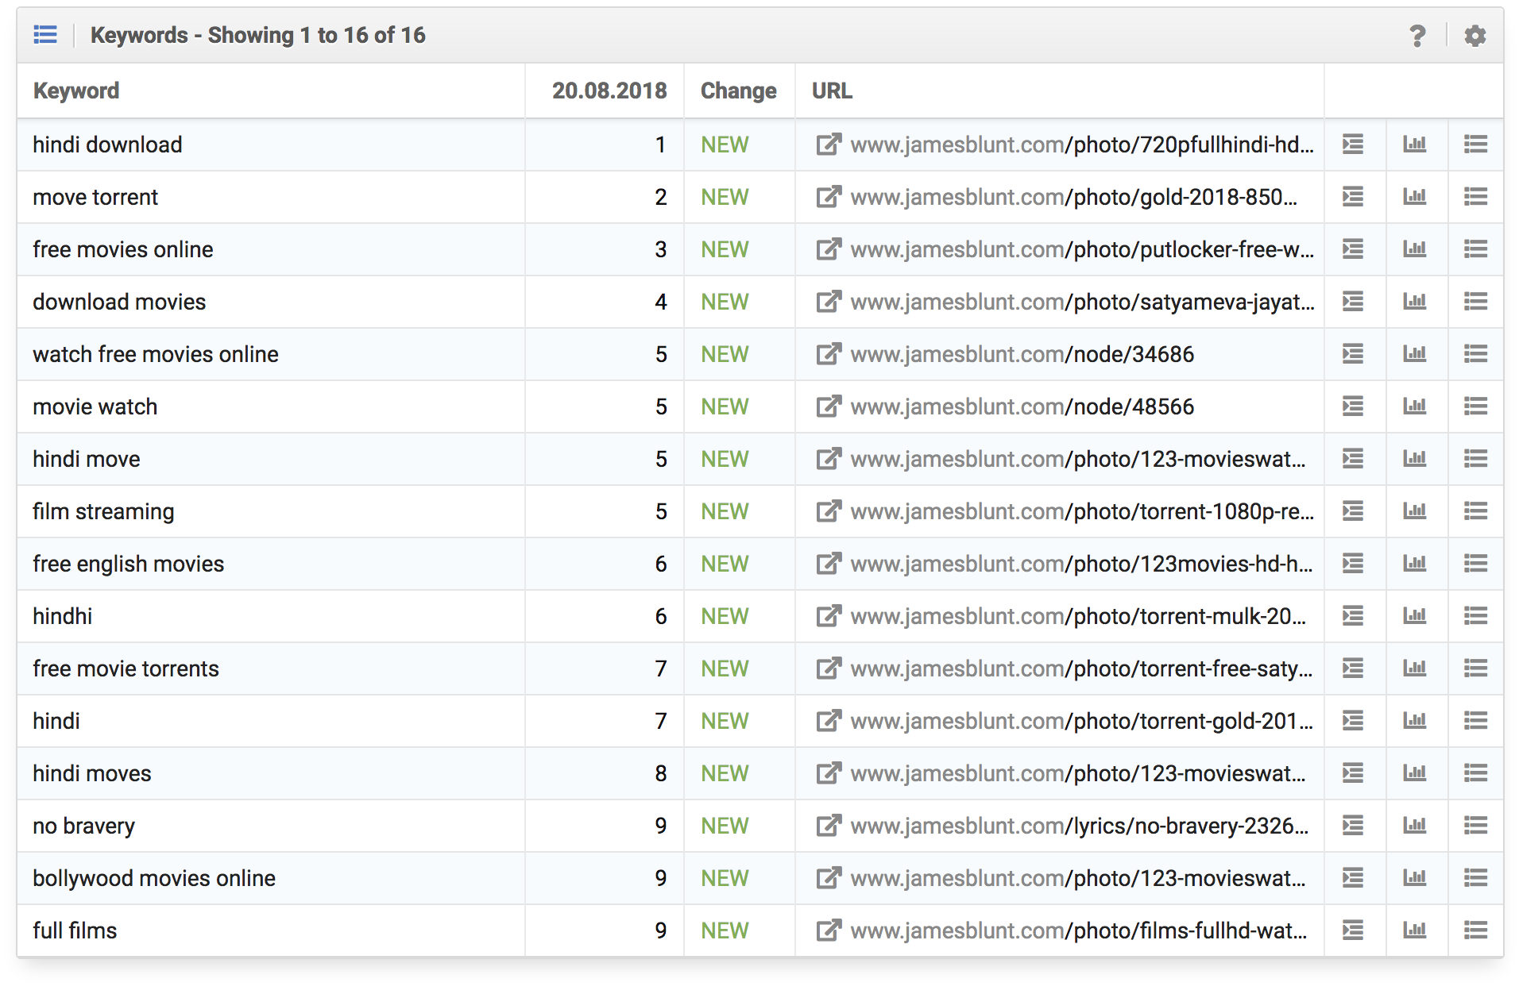Open list icon in 'hindi' keyword row

[1476, 721]
